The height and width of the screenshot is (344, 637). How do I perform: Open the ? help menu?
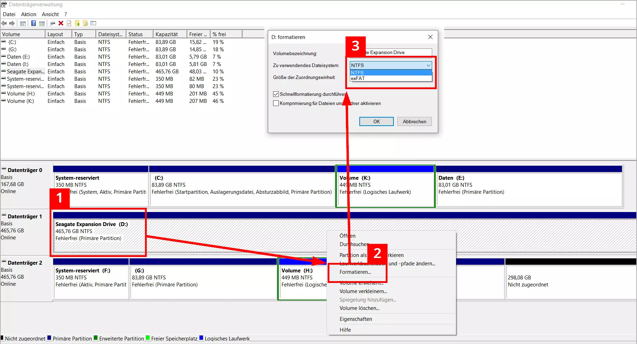[x=65, y=14]
